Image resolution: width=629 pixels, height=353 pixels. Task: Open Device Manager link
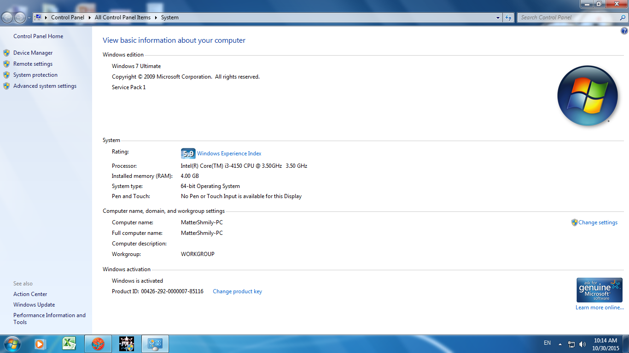tap(33, 53)
